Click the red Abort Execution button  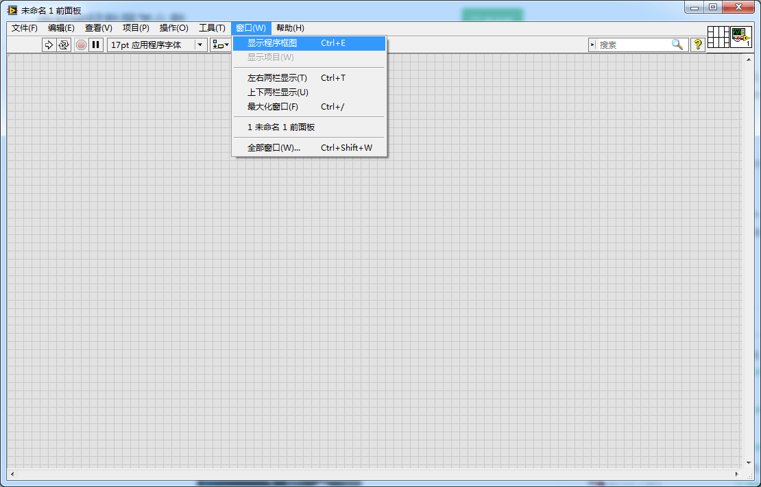pyautogui.click(x=81, y=45)
